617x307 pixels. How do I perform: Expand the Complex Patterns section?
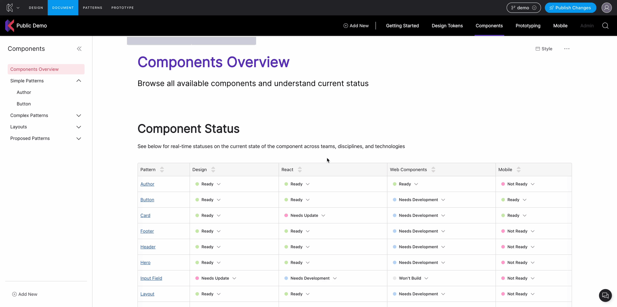tap(78, 115)
